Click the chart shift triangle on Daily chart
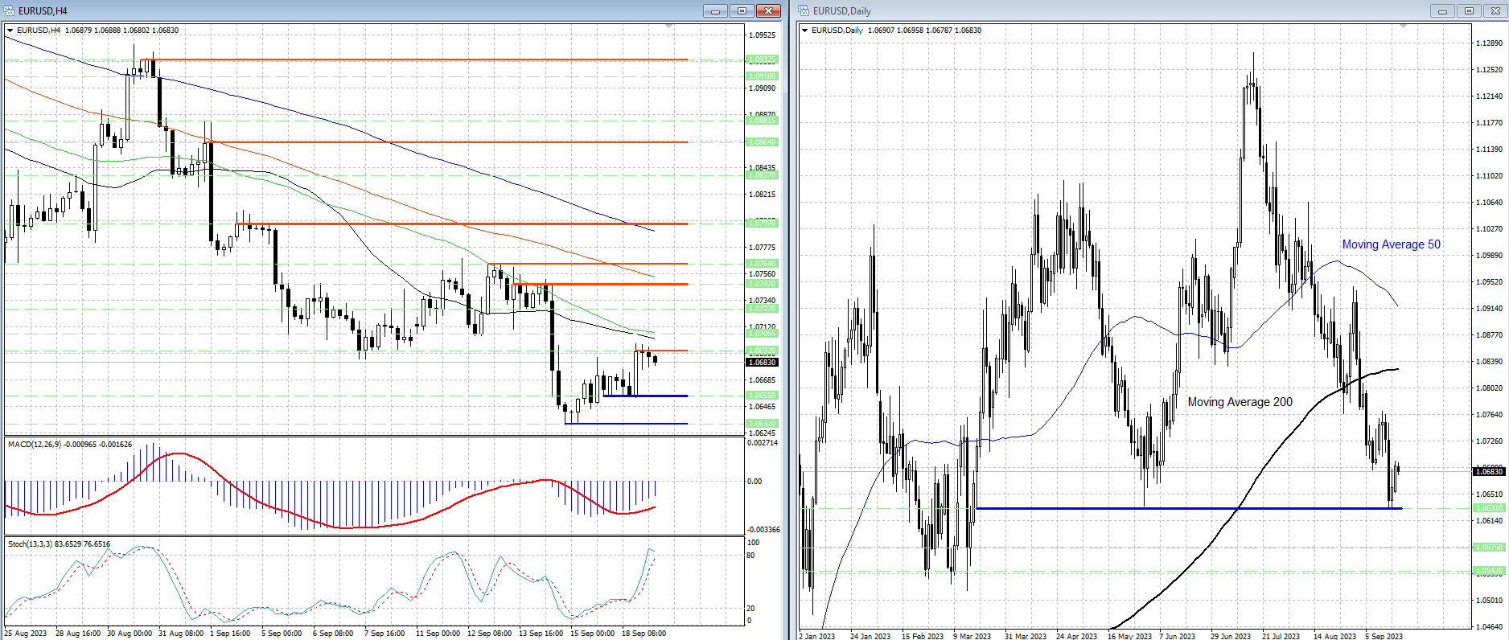 click(x=1404, y=27)
